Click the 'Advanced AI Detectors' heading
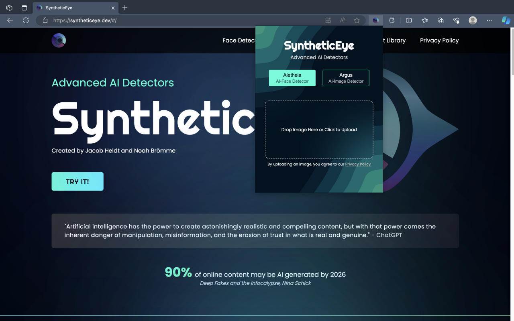Image resolution: width=514 pixels, height=321 pixels. click(113, 83)
